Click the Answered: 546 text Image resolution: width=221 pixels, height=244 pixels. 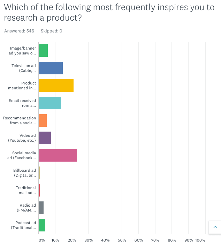click(19, 31)
